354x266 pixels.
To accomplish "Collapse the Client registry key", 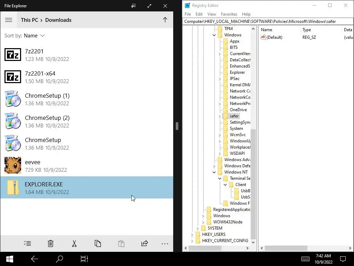I will 225,185.
